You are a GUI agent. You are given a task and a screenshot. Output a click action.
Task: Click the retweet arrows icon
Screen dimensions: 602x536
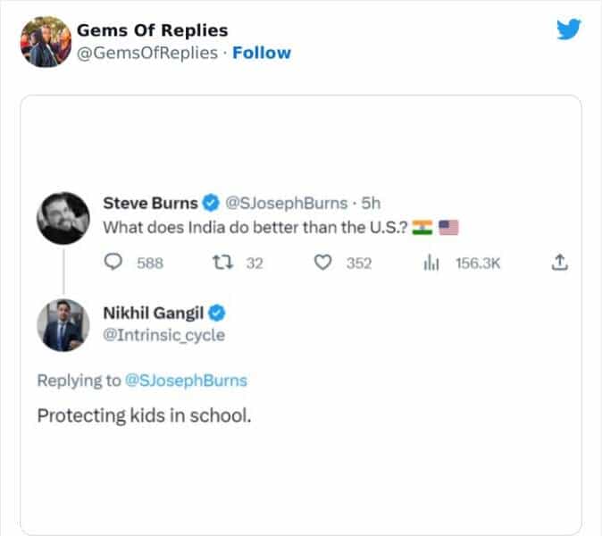coord(219,263)
